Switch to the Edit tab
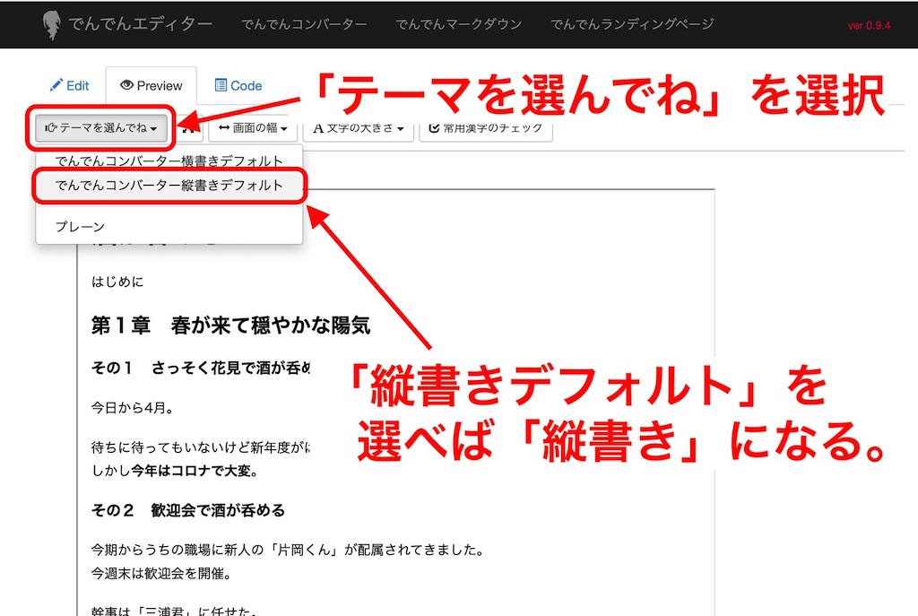Image resolution: width=918 pixels, height=616 pixels. (70, 86)
